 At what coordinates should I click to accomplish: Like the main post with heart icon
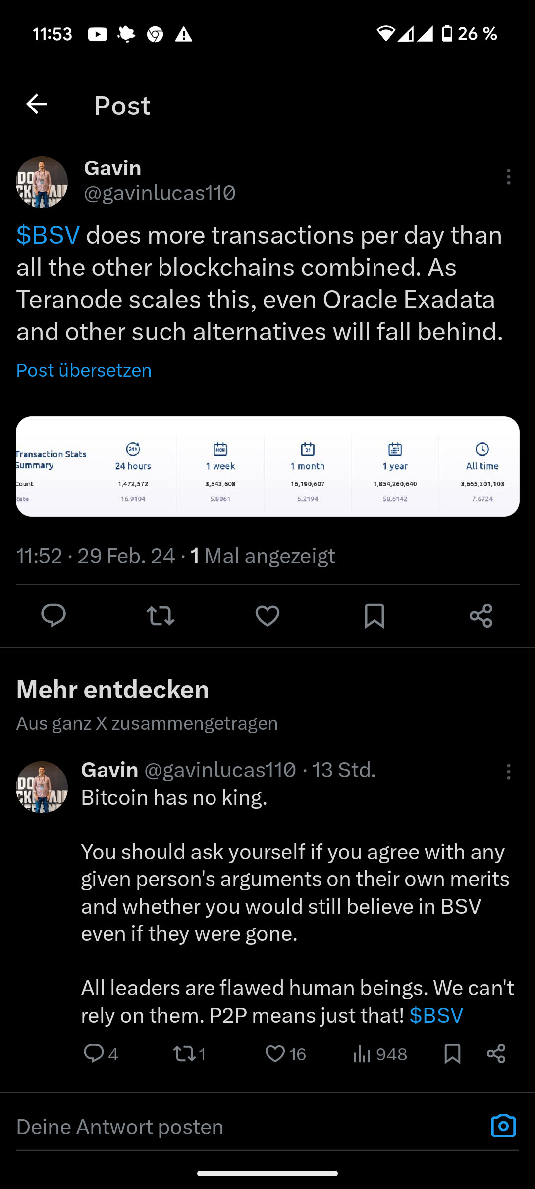[x=267, y=616]
